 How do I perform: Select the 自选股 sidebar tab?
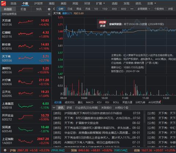[x=8, y=9]
